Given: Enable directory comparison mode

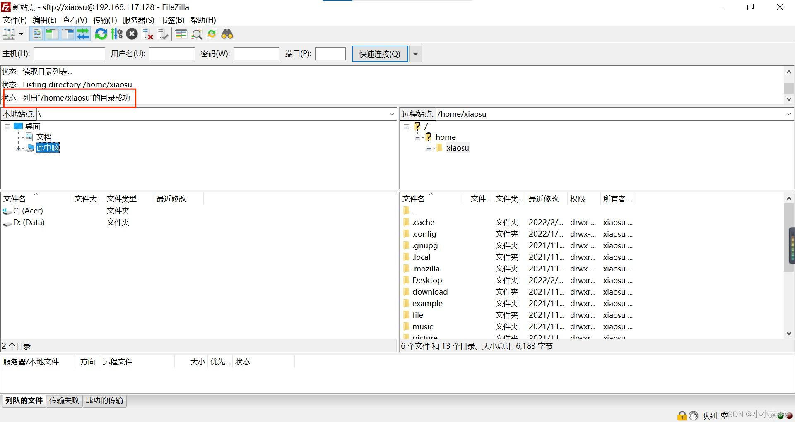Looking at the screenshot, I should [196, 34].
